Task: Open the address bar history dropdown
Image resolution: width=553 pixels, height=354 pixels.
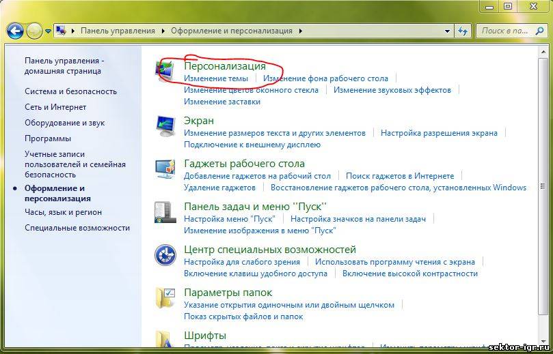Action: 447,31
